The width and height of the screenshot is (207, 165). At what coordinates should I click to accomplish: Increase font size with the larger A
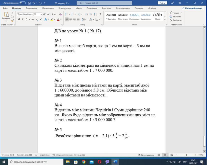click(x=44, y=14)
